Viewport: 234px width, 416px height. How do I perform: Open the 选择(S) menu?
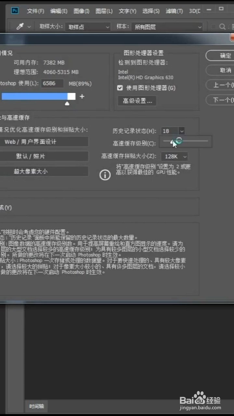coord(151,11)
